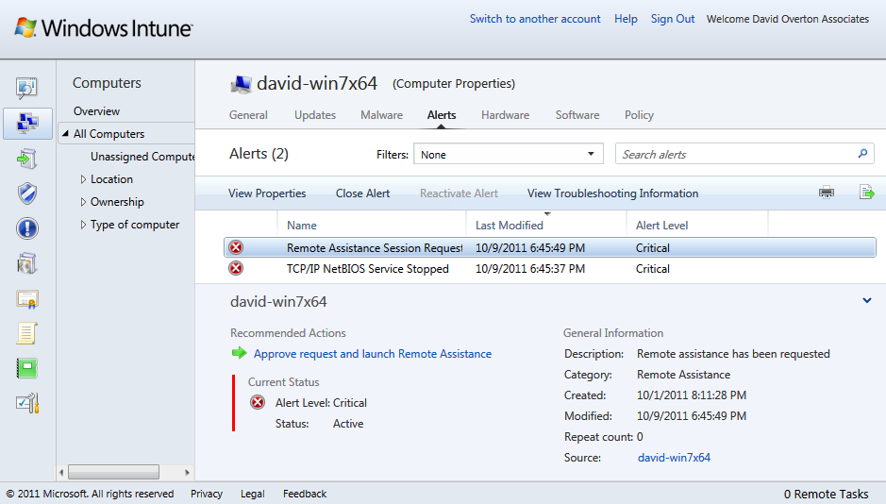Click the Windows Intune logo
The height and width of the screenshot is (504, 886).
[x=104, y=27]
